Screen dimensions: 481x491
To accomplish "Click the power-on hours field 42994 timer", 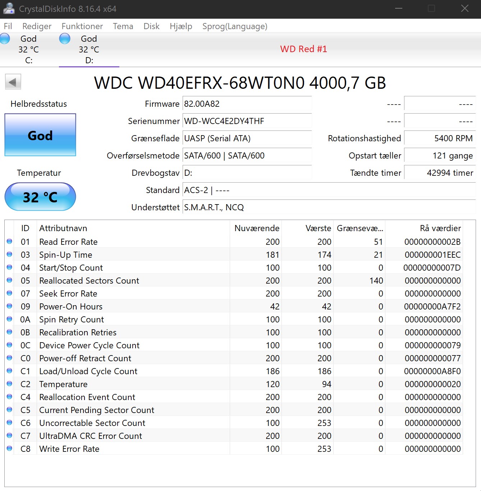I will click(440, 173).
